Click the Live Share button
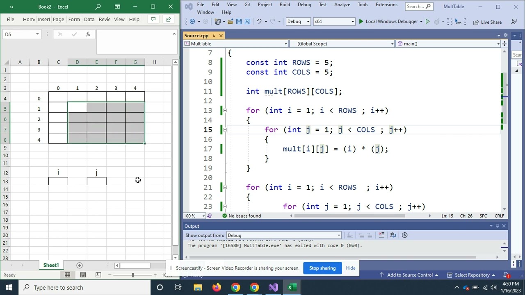The height and width of the screenshot is (295, 525). tap(487, 22)
